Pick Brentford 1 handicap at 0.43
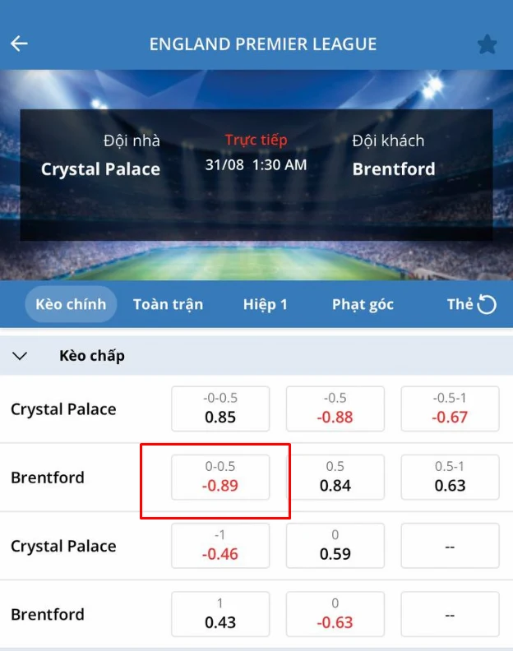The width and height of the screenshot is (513, 651). point(220,614)
